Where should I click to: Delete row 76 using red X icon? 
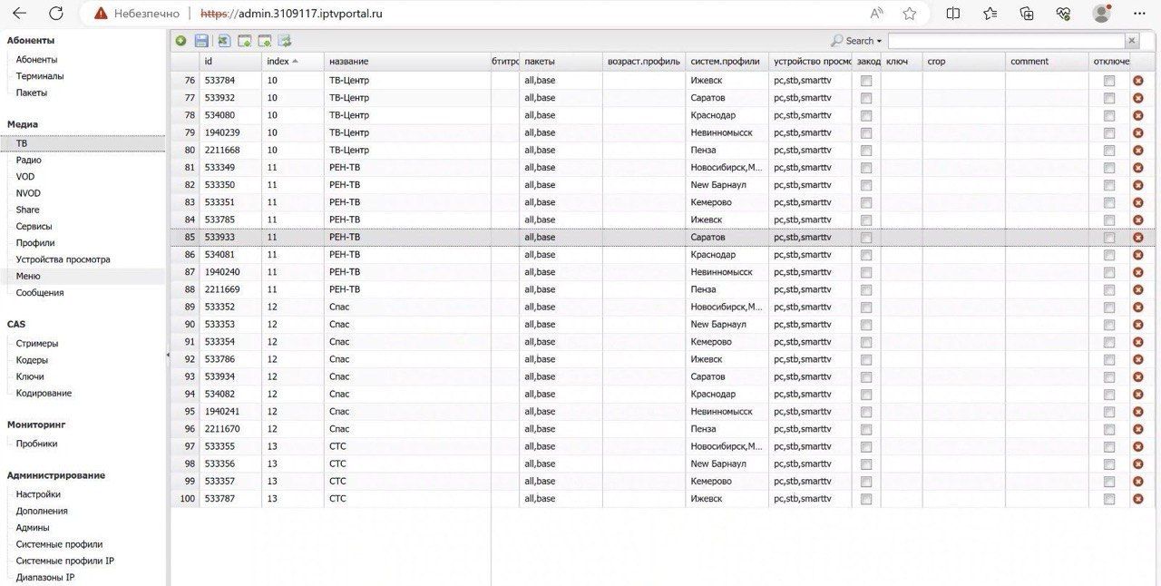[x=1137, y=81]
